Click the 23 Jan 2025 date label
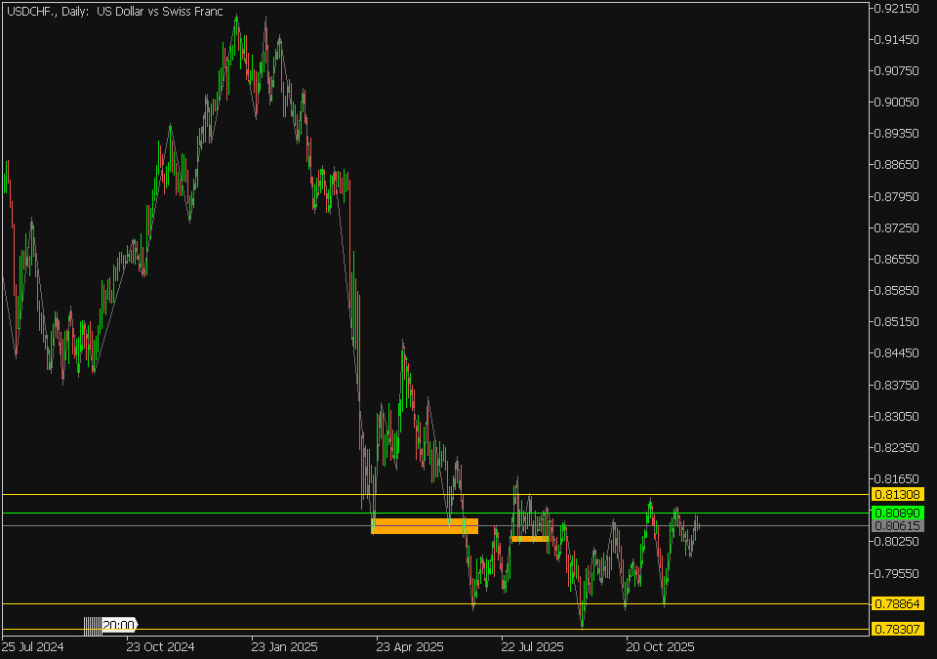Image resolution: width=937 pixels, height=659 pixels. click(x=285, y=646)
